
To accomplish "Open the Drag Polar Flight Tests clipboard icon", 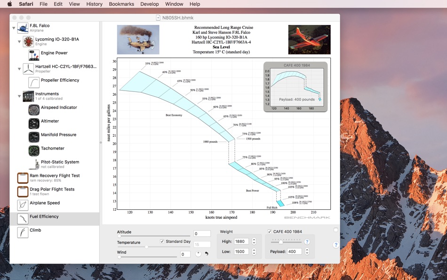I will coord(23,192).
